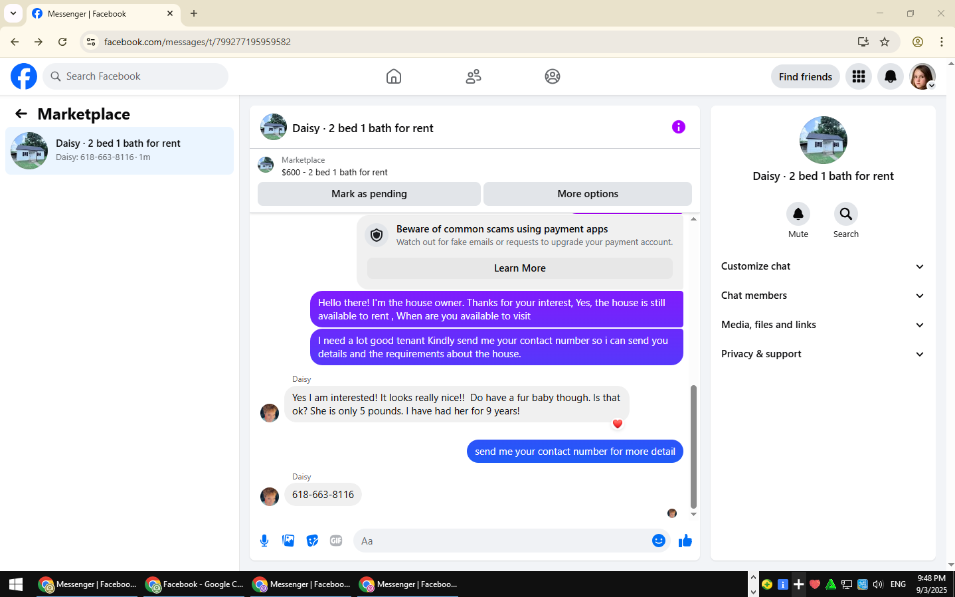This screenshot has height=597, width=955.
Task: Click the volume icon in system tray
Action: (x=878, y=584)
